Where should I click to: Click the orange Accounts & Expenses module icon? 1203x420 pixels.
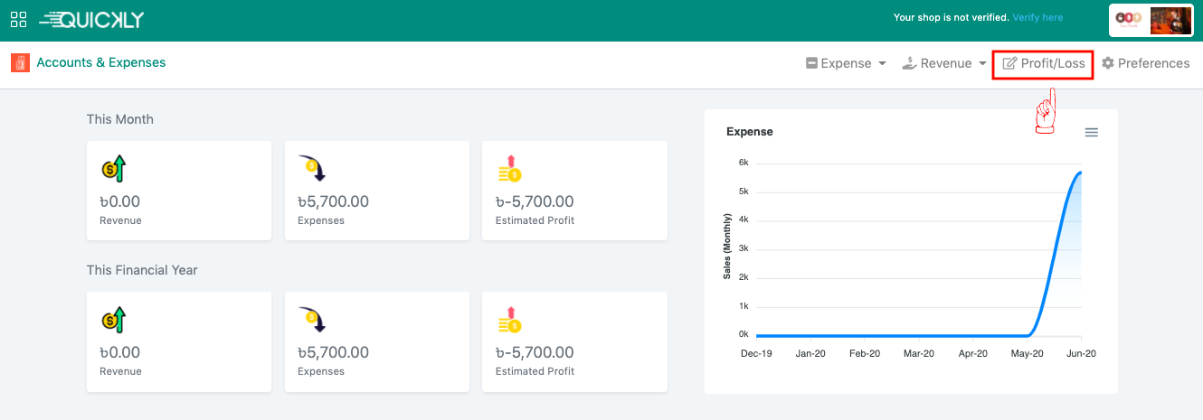point(20,63)
